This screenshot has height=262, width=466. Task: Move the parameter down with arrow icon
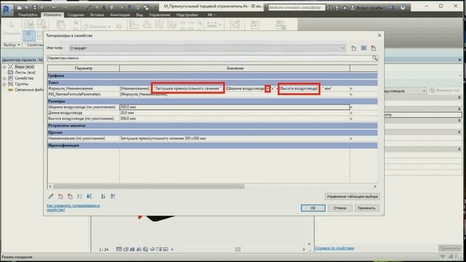tap(89, 196)
